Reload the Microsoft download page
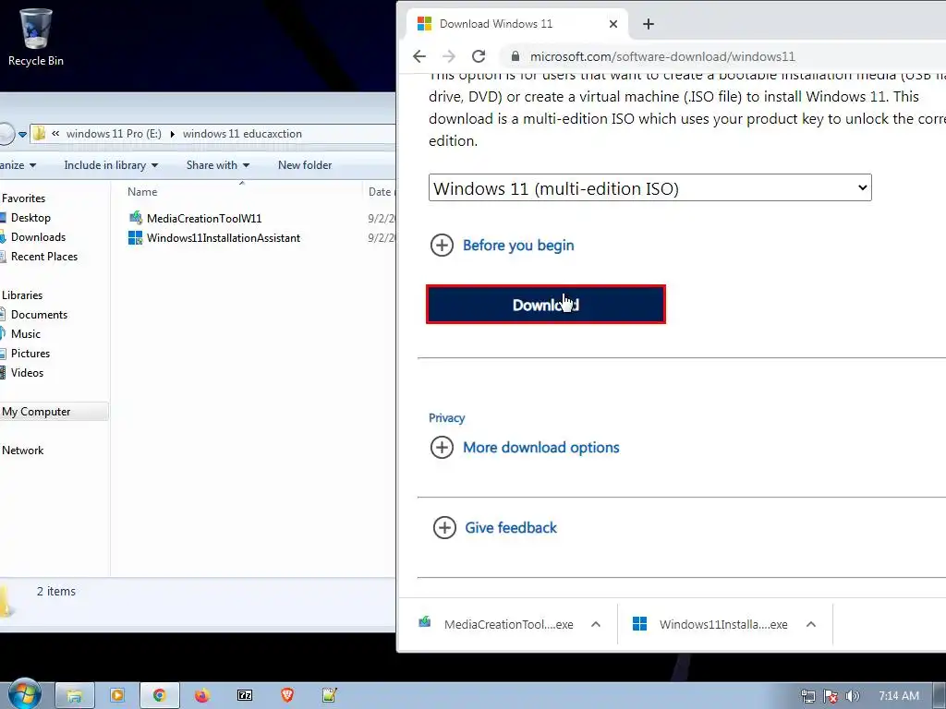This screenshot has width=946, height=709. tap(479, 56)
